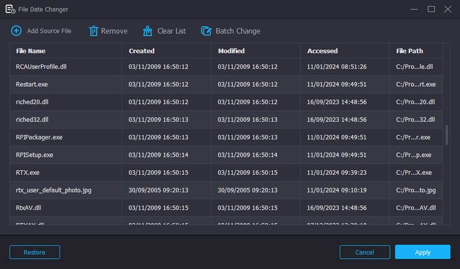Click file path C:/Pr...X.exe
460x269 pixels.
pyautogui.click(x=414, y=172)
